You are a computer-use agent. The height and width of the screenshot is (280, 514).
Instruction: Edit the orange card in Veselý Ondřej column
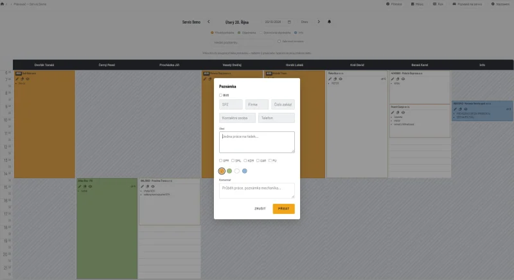pos(205,79)
